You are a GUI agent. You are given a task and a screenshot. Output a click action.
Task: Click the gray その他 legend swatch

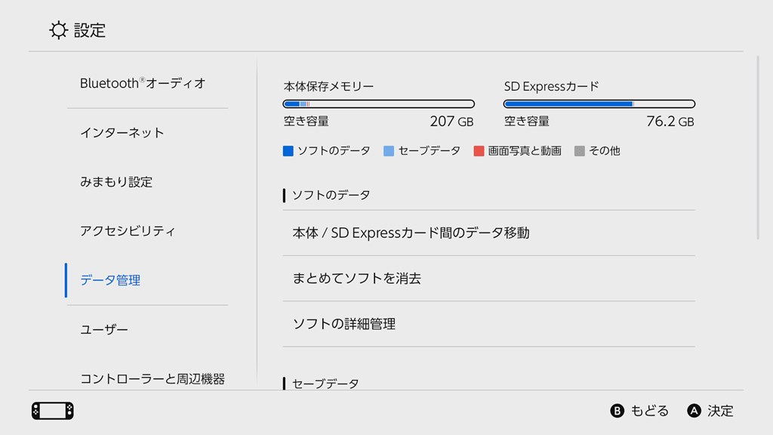tap(580, 151)
